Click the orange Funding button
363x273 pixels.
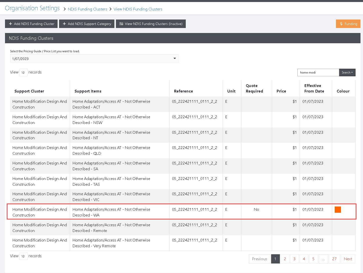[348, 24]
